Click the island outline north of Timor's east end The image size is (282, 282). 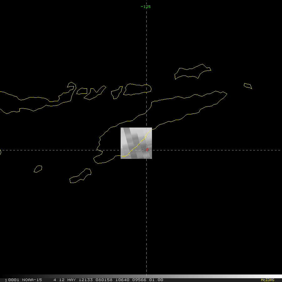pyautogui.click(x=192, y=72)
